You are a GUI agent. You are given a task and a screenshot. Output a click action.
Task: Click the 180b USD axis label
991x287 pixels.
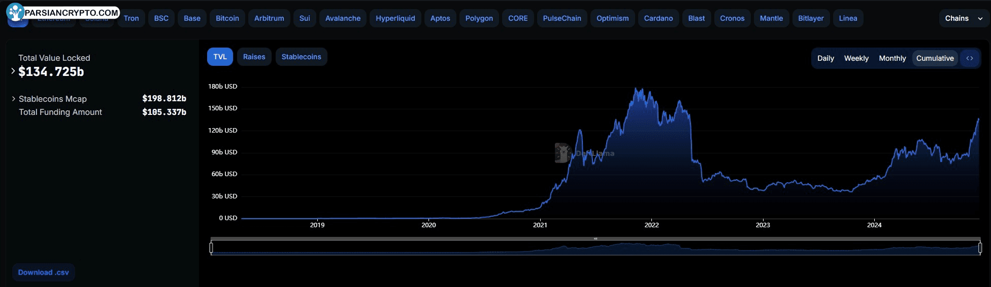click(x=222, y=86)
